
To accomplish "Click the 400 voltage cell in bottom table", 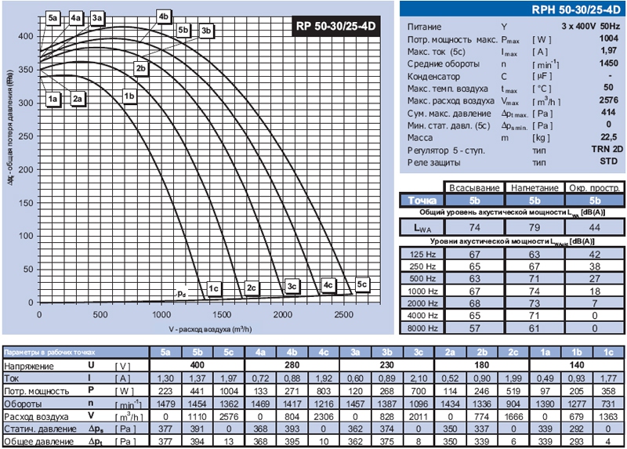I will [x=197, y=366].
